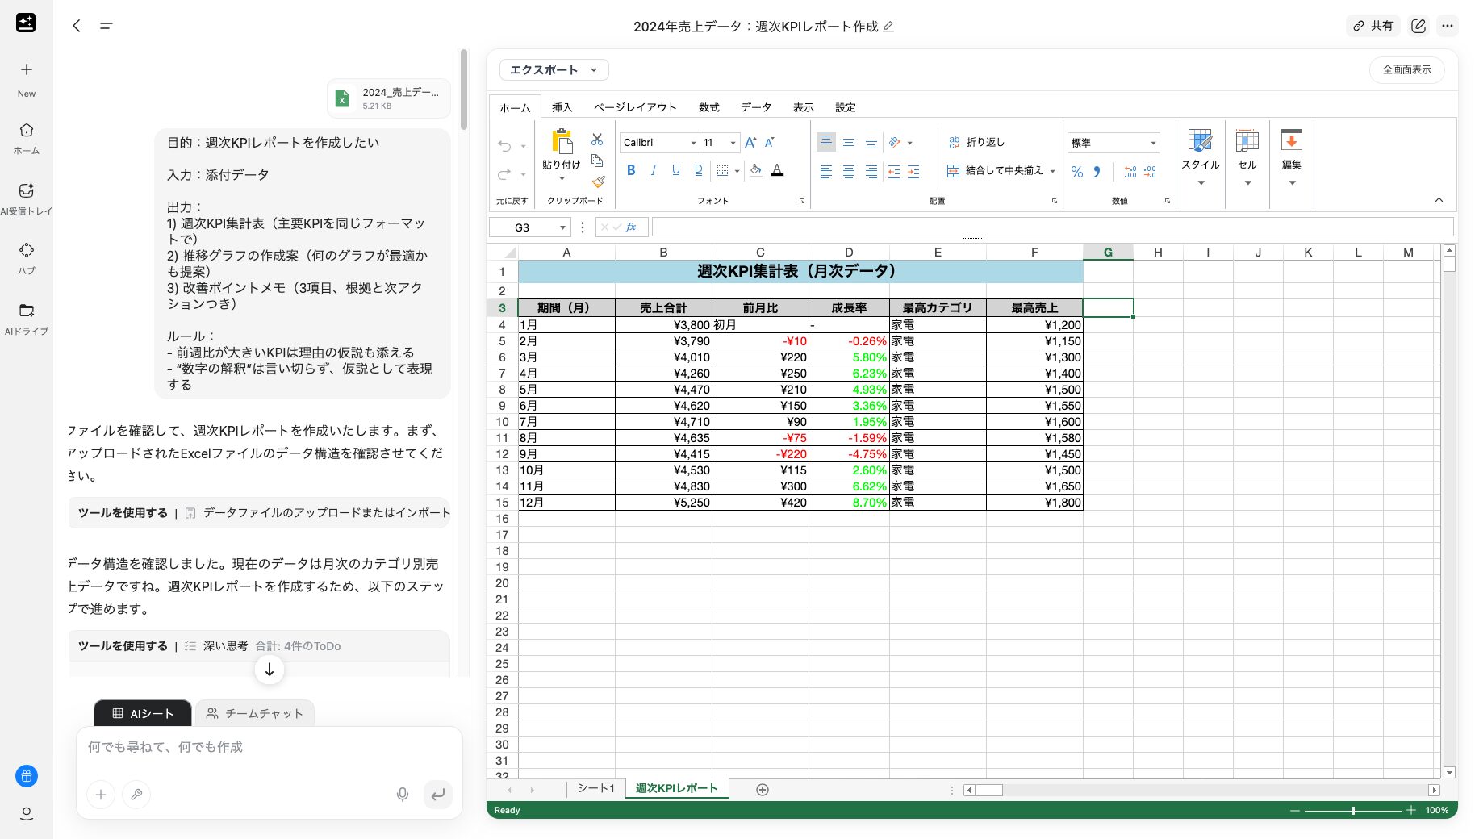Click the Cut (scissors) icon
The width and height of the screenshot is (1475, 839).
click(597, 139)
